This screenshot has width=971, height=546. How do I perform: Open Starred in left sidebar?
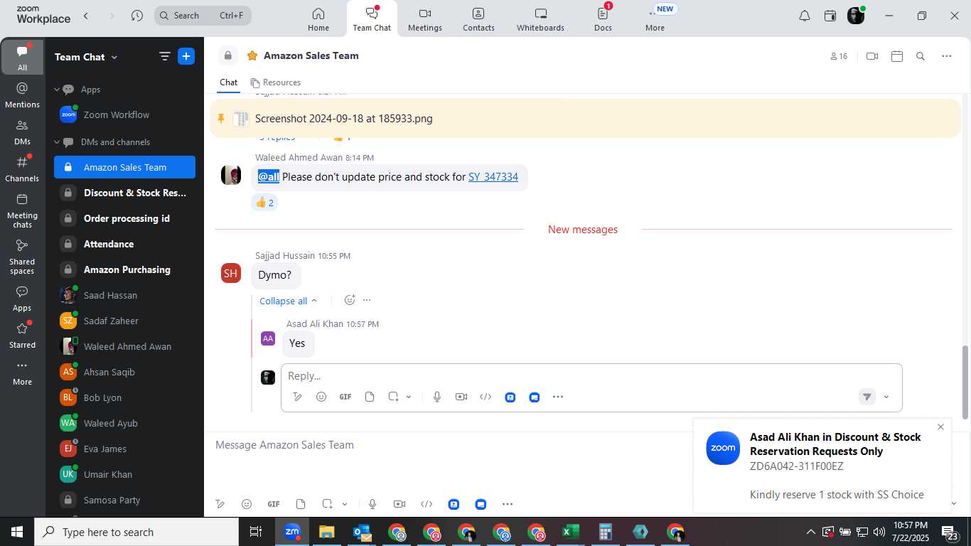(22, 336)
